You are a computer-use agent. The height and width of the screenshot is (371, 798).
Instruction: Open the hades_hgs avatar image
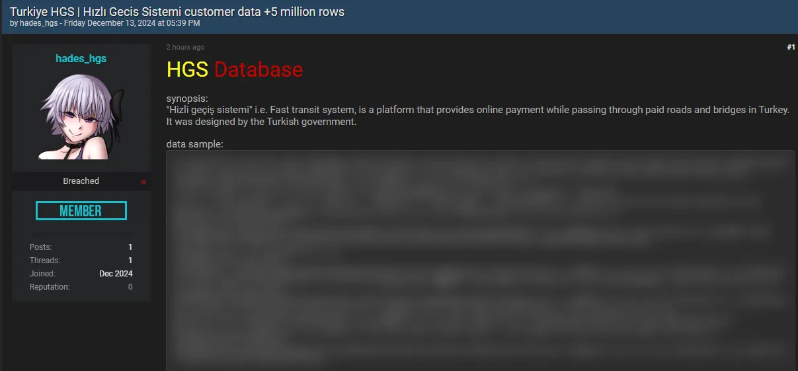[x=81, y=116]
